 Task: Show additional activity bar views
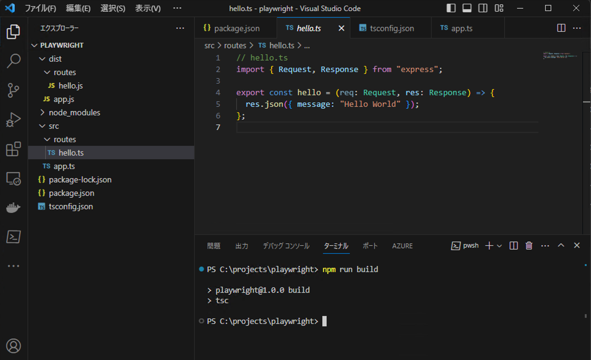pyautogui.click(x=13, y=266)
